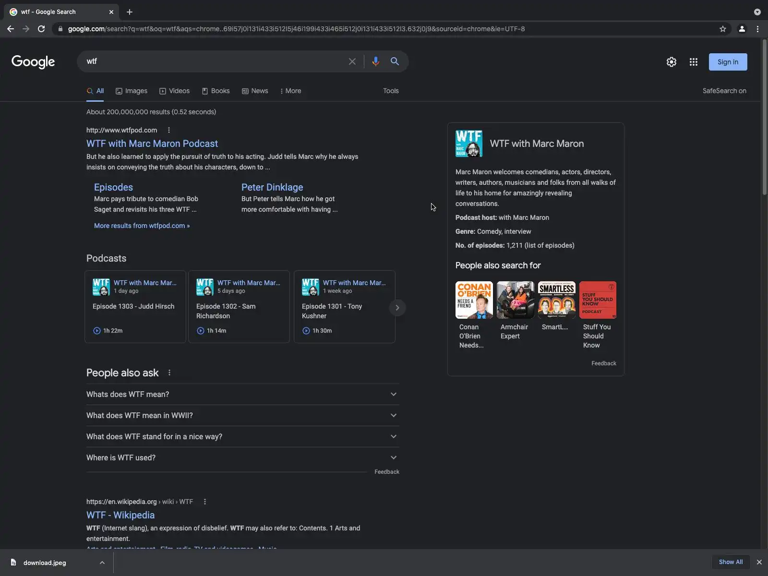This screenshot has width=768, height=576.
Task: Open the tab search dropdown button
Action: pyautogui.click(x=757, y=12)
